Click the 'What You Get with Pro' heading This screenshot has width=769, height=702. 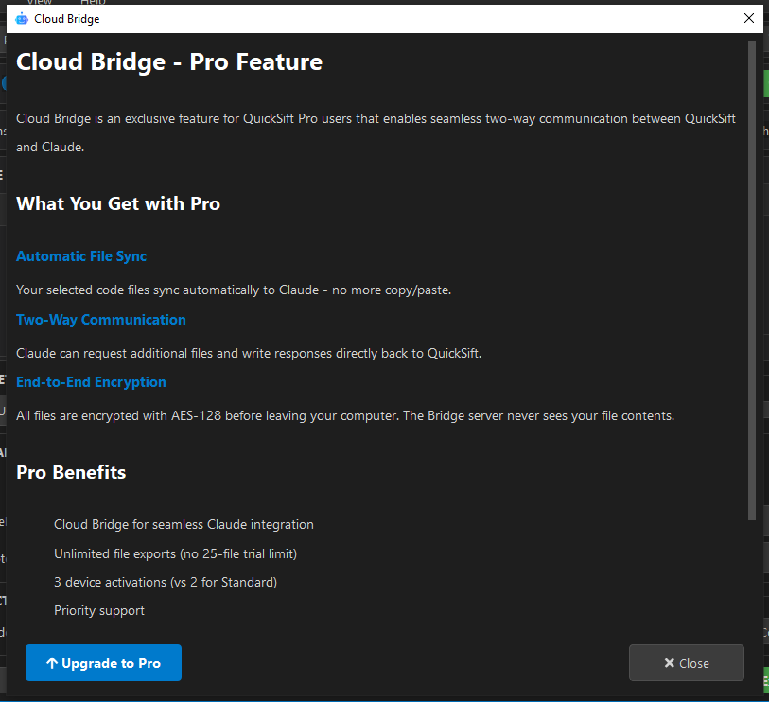(117, 203)
